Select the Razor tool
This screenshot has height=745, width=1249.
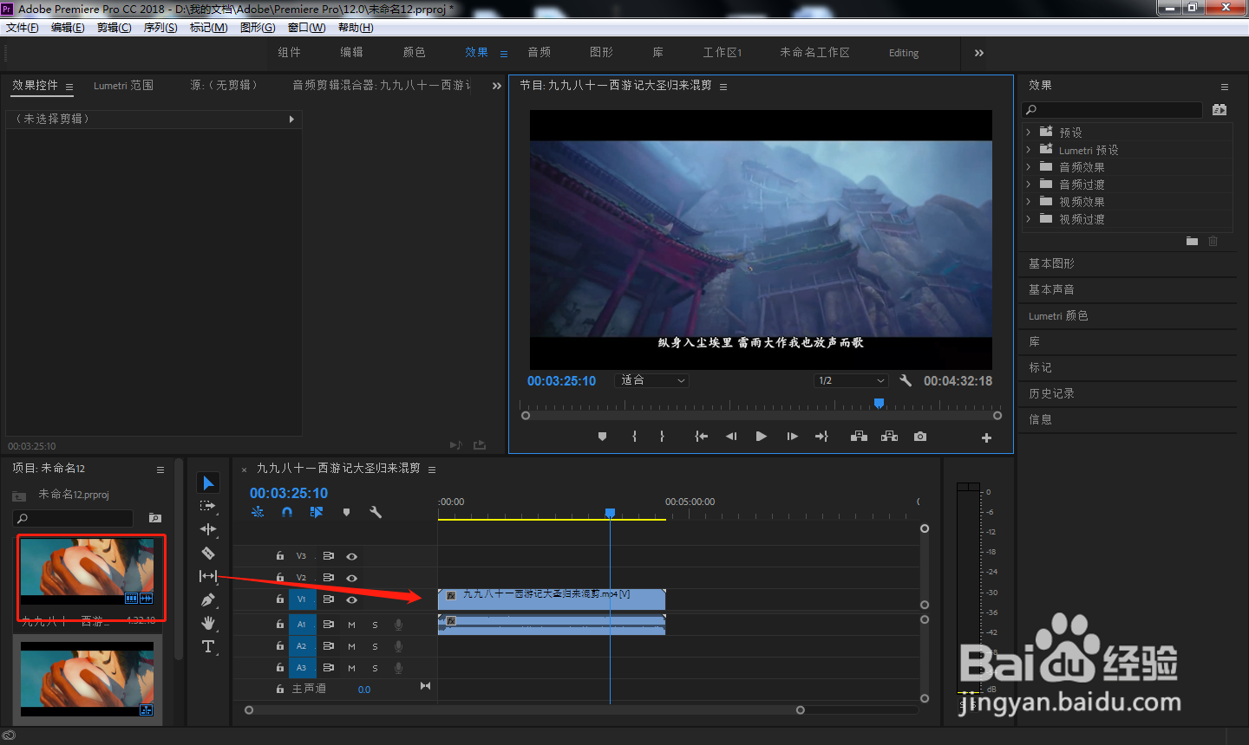coord(208,553)
